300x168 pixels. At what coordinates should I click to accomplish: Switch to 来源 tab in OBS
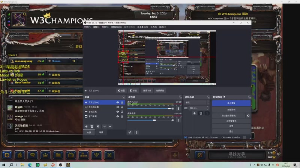pos(89,133)
